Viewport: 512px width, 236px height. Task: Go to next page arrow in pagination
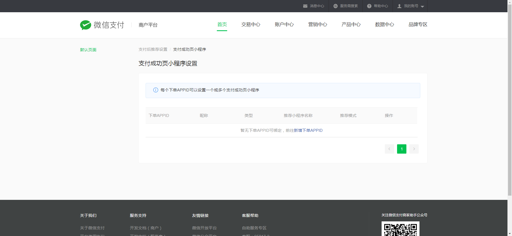[414, 149]
